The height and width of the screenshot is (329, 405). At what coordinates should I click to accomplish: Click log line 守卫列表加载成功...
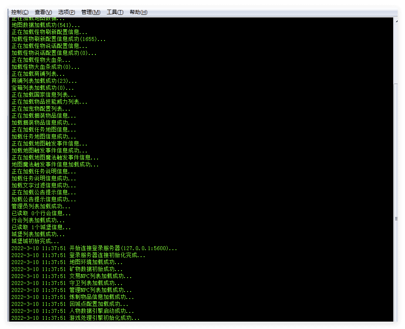(67, 283)
